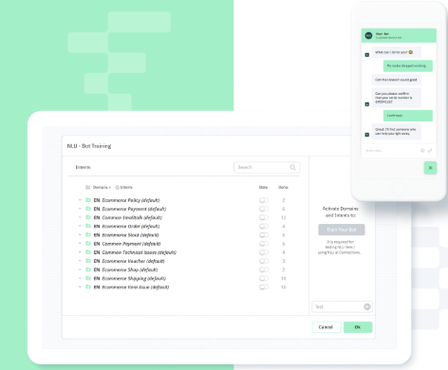448x370 pixels.
Task: Click the Intents circle icon in breadcrumb
Action: click(117, 187)
